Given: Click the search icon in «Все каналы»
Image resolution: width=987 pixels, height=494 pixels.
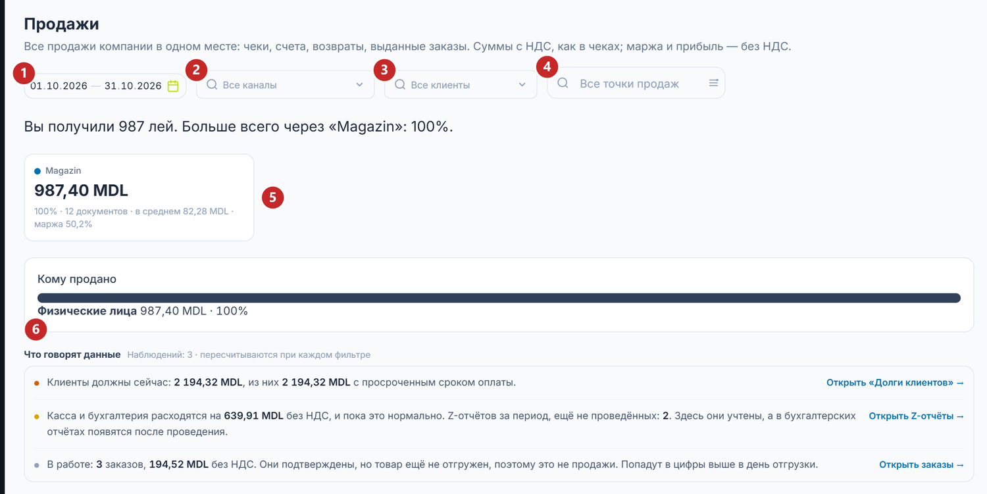Looking at the screenshot, I should point(212,84).
